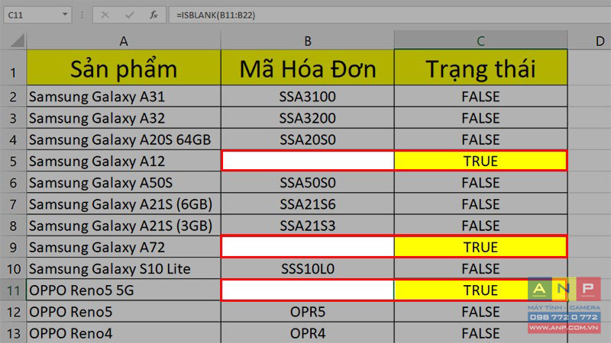Click the 'Sản phẩm' header cell
The width and height of the screenshot is (611, 343).
coord(124,68)
